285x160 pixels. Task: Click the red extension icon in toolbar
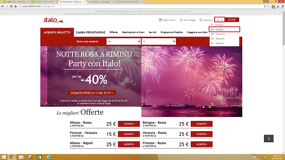[x=273, y=7]
